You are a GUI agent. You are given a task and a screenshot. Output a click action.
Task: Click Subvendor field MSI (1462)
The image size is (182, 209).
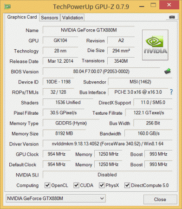(140, 82)
